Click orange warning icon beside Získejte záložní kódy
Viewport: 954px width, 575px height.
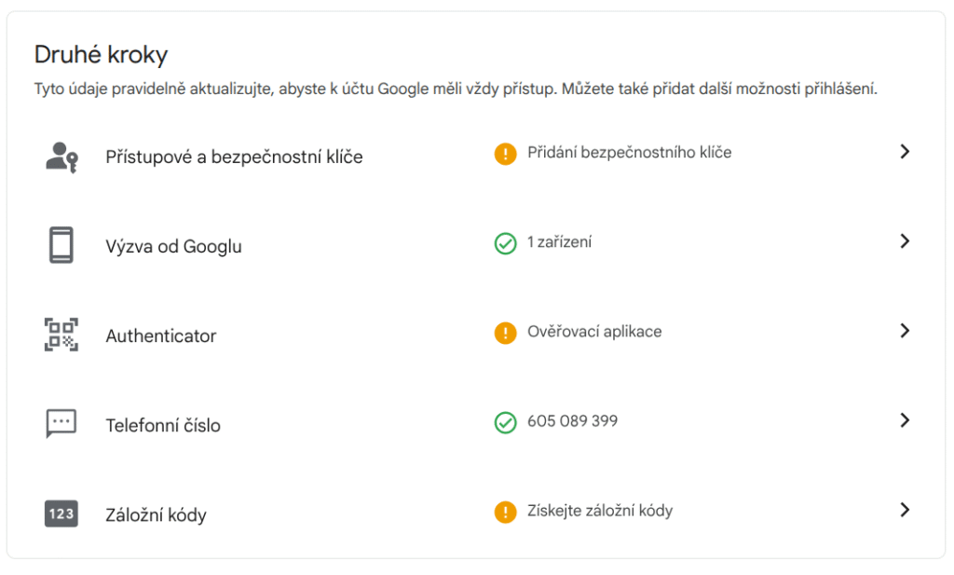coord(505,512)
